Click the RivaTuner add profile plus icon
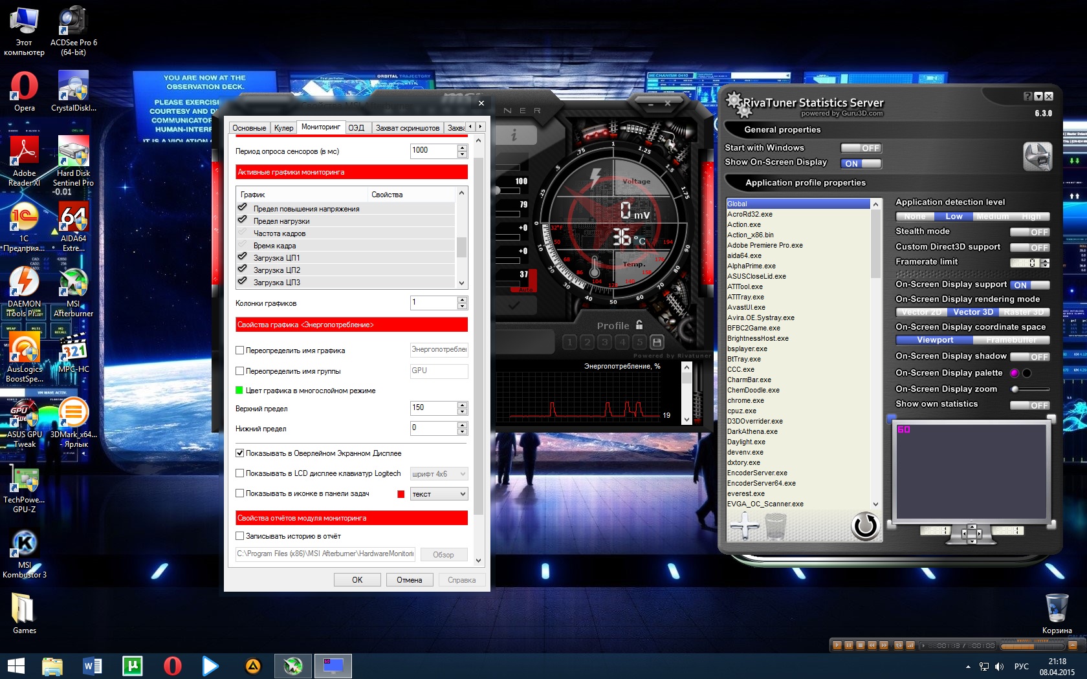The width and height of the screenshot is (1087, 679). (744, 526)
